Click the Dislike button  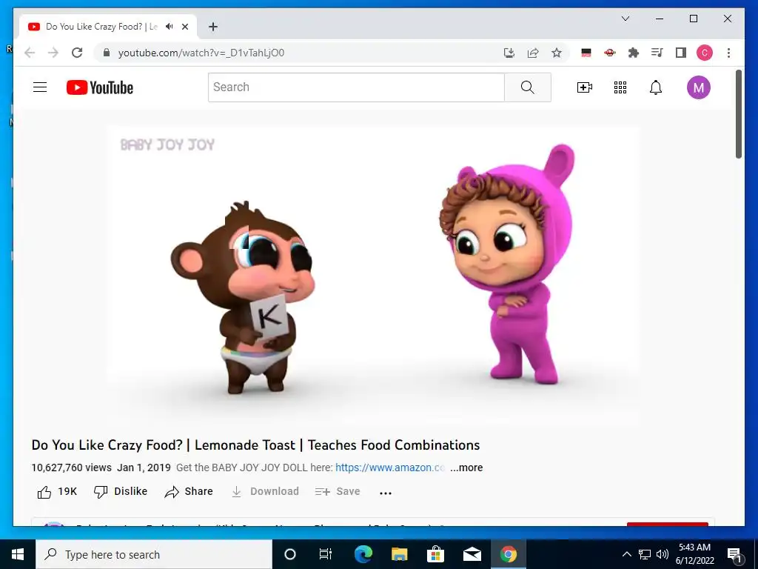pos(121,492)
